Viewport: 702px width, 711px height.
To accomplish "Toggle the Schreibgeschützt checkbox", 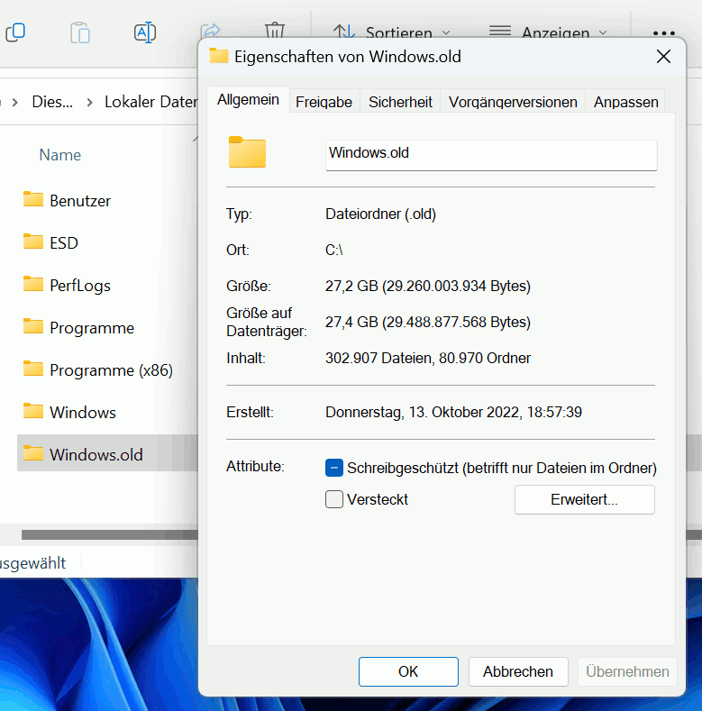I will coord(334,468).
